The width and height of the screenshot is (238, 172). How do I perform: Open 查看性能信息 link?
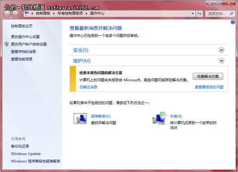(21, 59)
